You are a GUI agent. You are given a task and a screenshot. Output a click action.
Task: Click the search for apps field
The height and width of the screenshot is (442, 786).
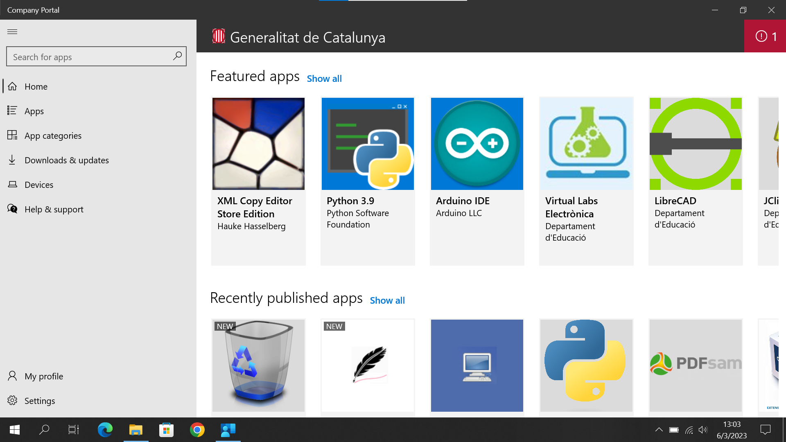coord(88,56)
